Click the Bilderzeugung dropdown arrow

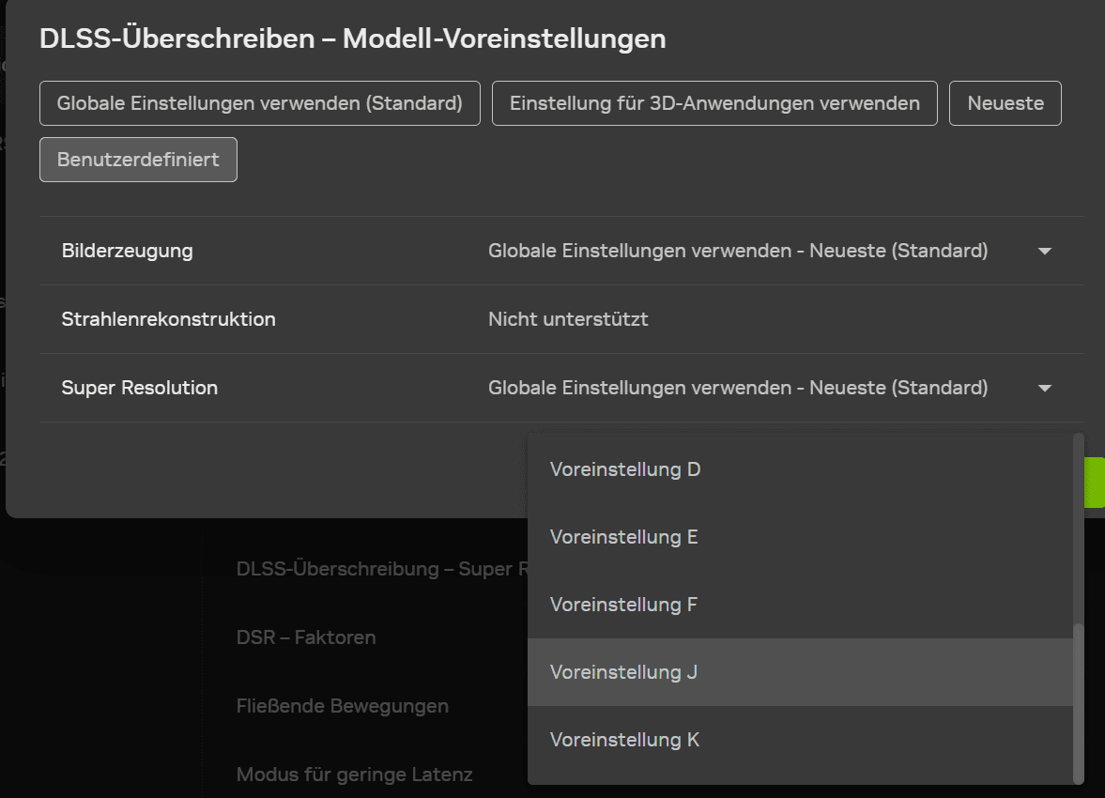pos(1045,252)
